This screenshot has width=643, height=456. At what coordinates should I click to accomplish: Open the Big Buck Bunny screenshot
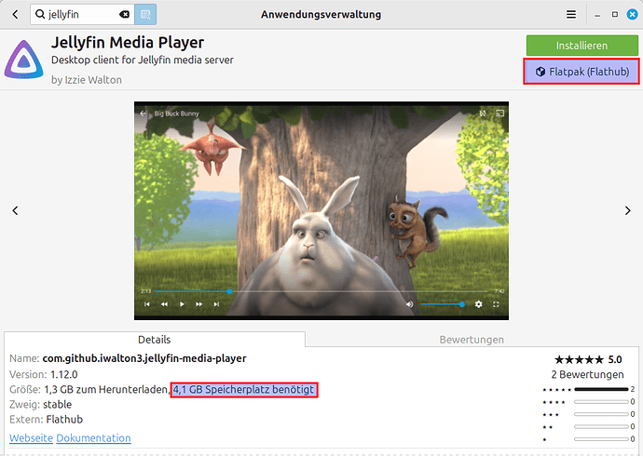pyautogui.click(x=321, y=210)
